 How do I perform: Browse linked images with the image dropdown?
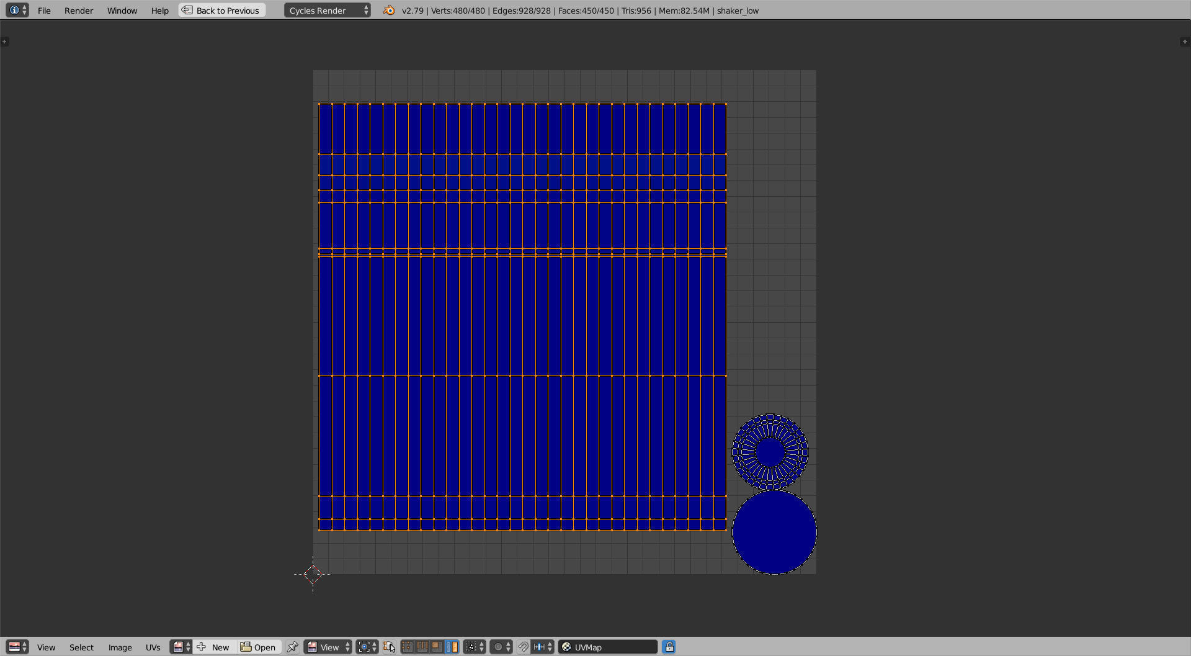181,647
